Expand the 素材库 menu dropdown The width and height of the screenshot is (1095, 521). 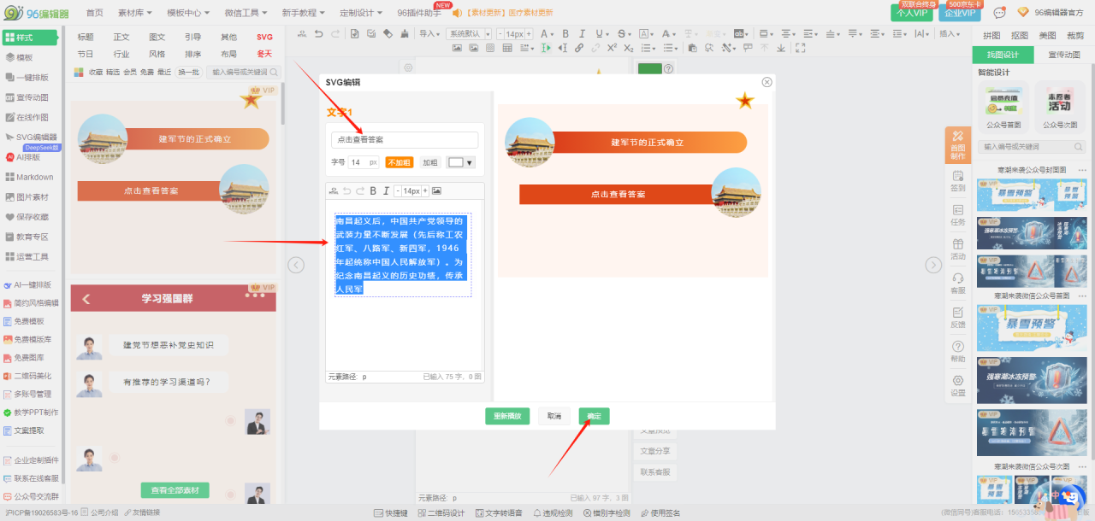click(135, 13)
